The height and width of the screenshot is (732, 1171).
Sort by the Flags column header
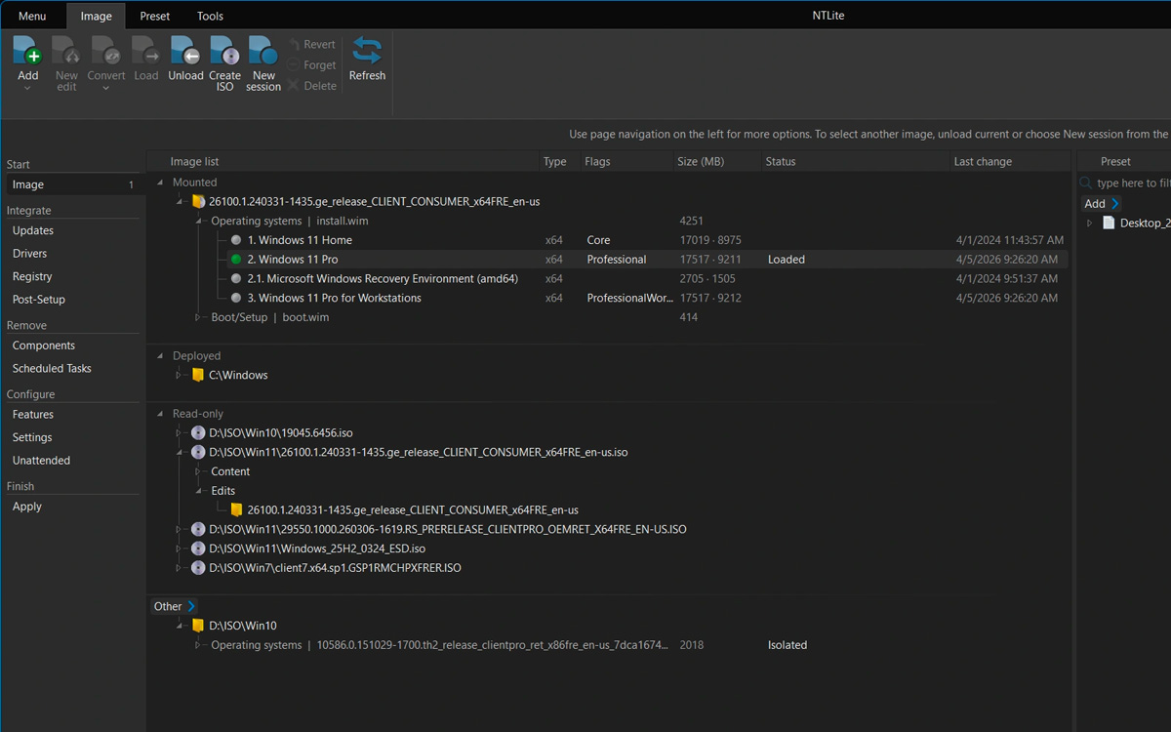pos(625,162)
